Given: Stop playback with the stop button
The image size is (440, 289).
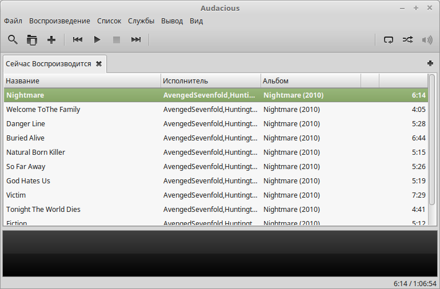Looking at the screenshot, I should (x=117, y=39).
